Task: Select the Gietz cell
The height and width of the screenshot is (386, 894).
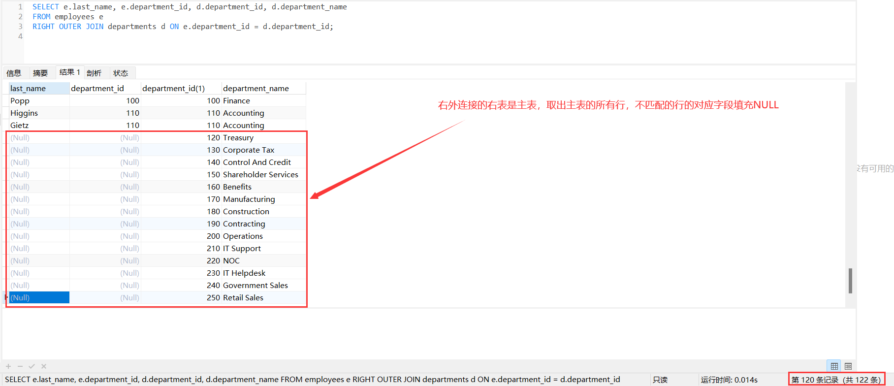Action: [39, 125]
